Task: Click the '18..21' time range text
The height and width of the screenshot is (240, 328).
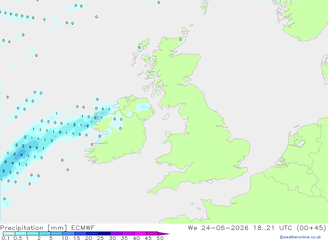Action: pos(264,228)
